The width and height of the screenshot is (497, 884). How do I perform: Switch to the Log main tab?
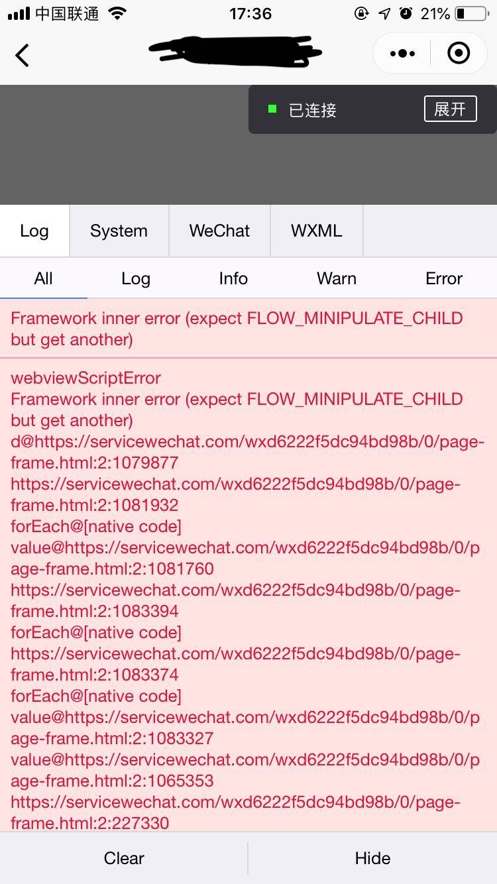click(x=34, y=231)
